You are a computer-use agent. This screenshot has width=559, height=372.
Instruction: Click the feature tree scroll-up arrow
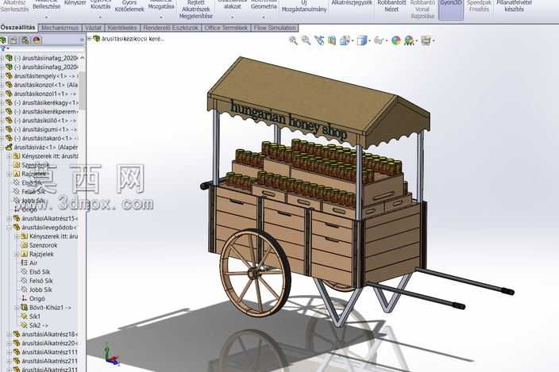click(83, 57)
